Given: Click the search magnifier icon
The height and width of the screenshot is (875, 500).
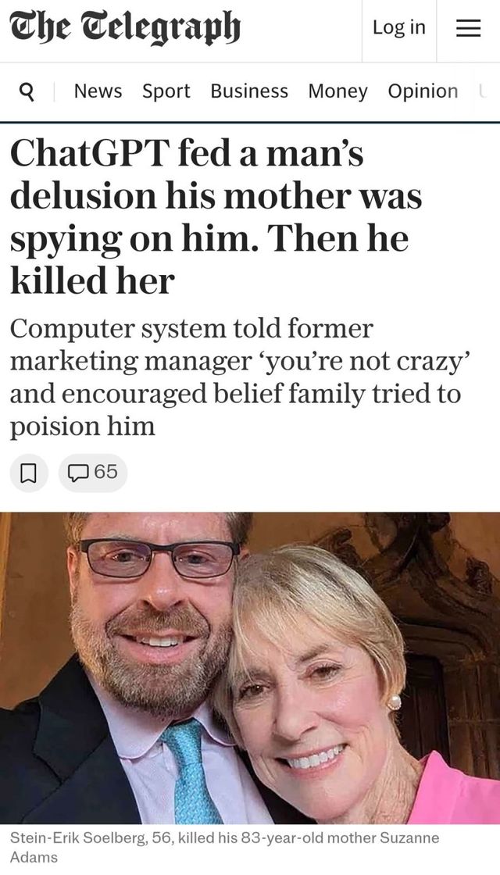Looking at the screenshot, I should pyautogui.click(x=26, y=91).
